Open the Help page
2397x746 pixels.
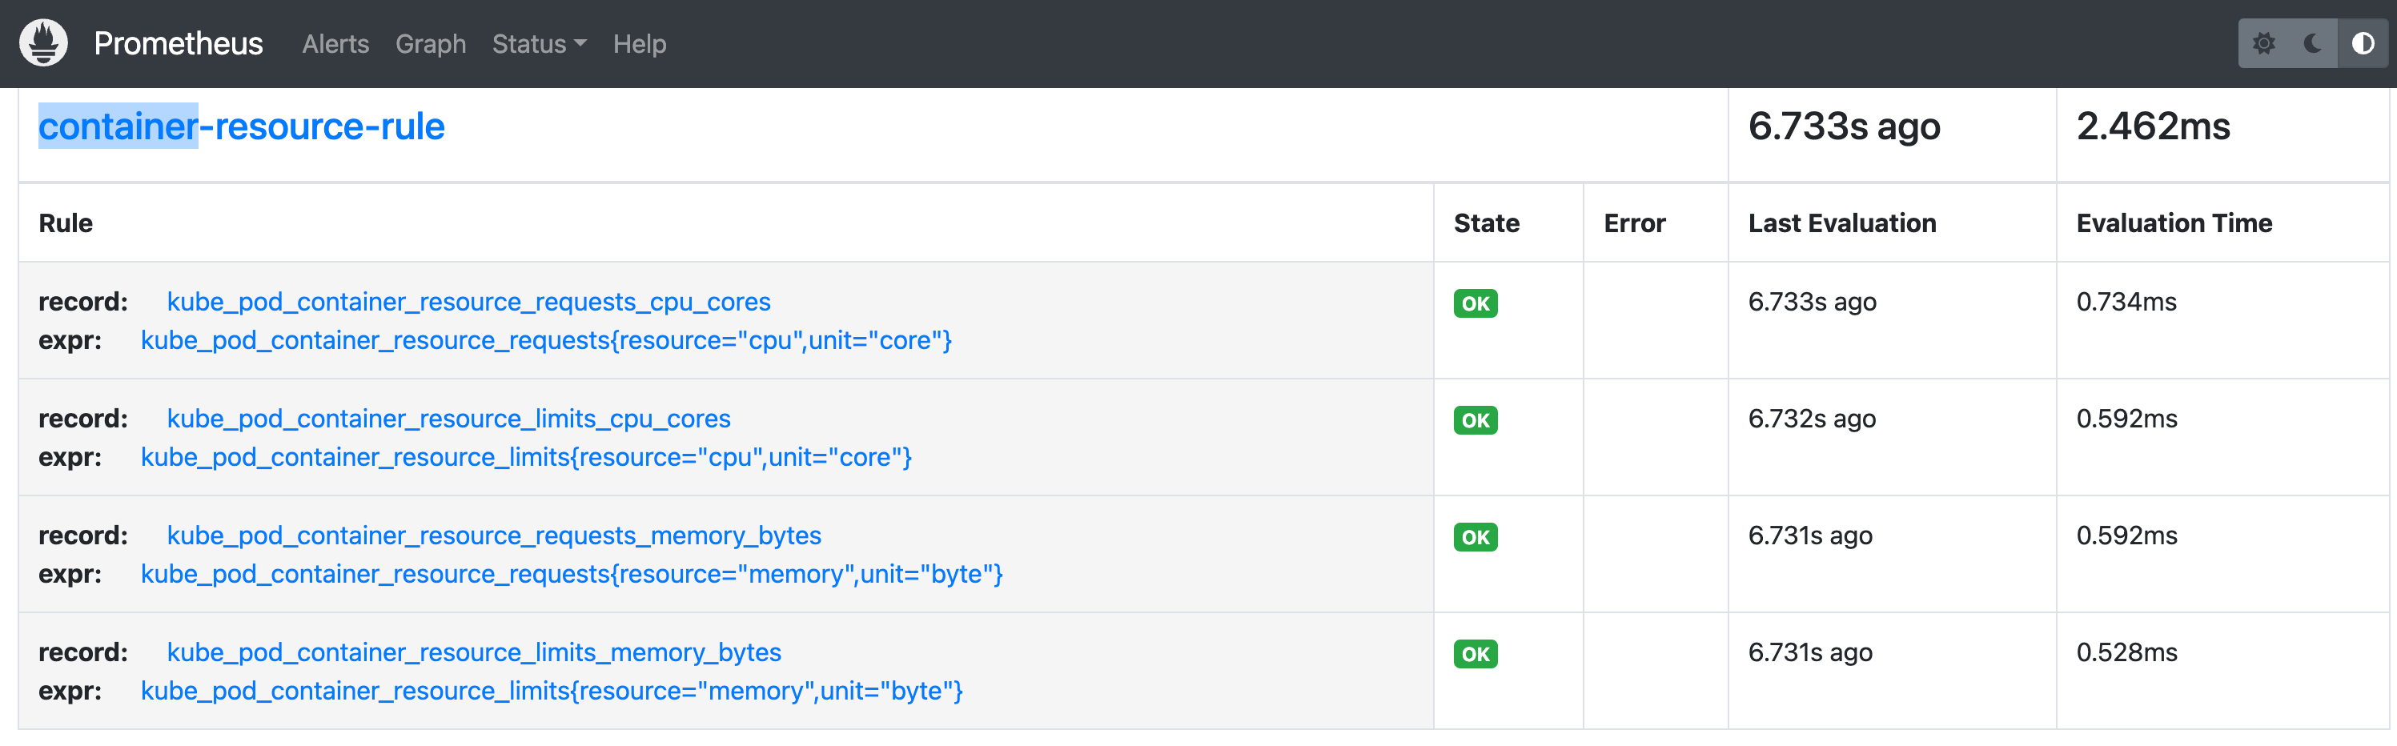[x=639, y=44]
